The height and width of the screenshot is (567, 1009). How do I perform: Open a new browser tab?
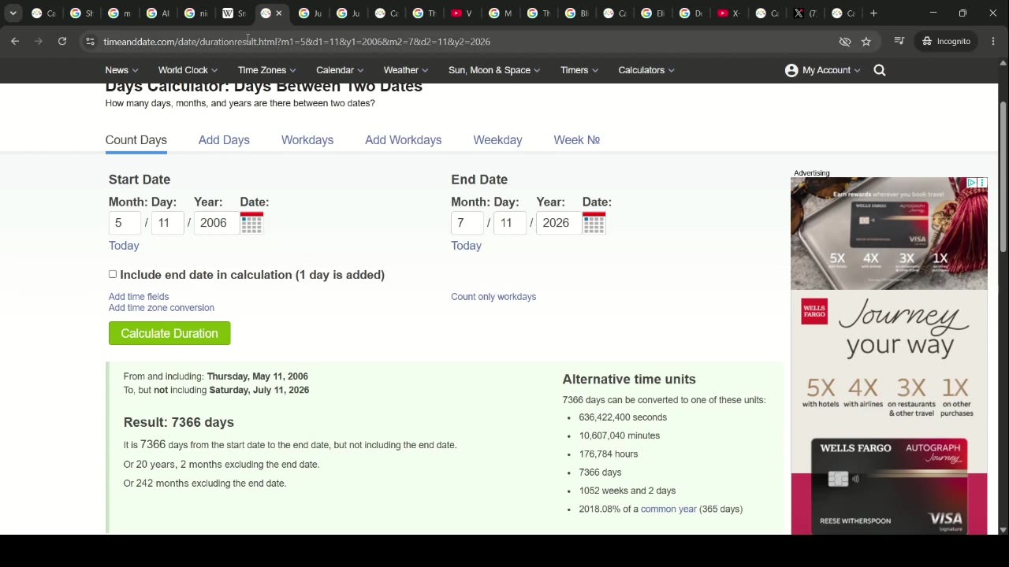click(x=873, y=13)
